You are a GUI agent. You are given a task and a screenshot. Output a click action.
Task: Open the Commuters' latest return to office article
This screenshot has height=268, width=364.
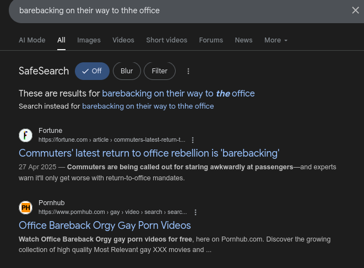coord(149,153)
